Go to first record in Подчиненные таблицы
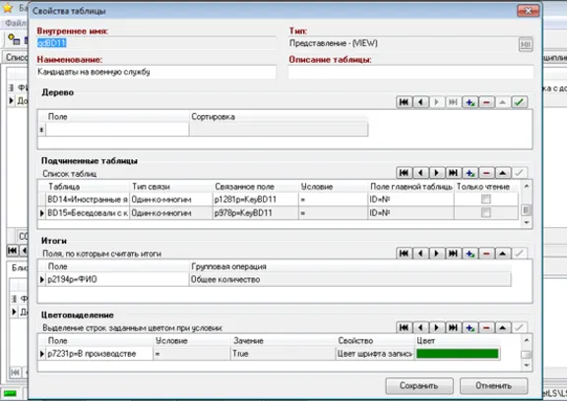This screenshot has width=567, height=401. (404, 173)
